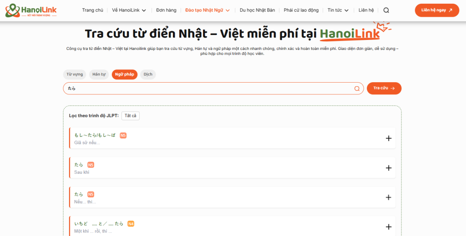Open Phái cử lao động page
Viewport: 466px width, 236px height.
tap(301, 10)
